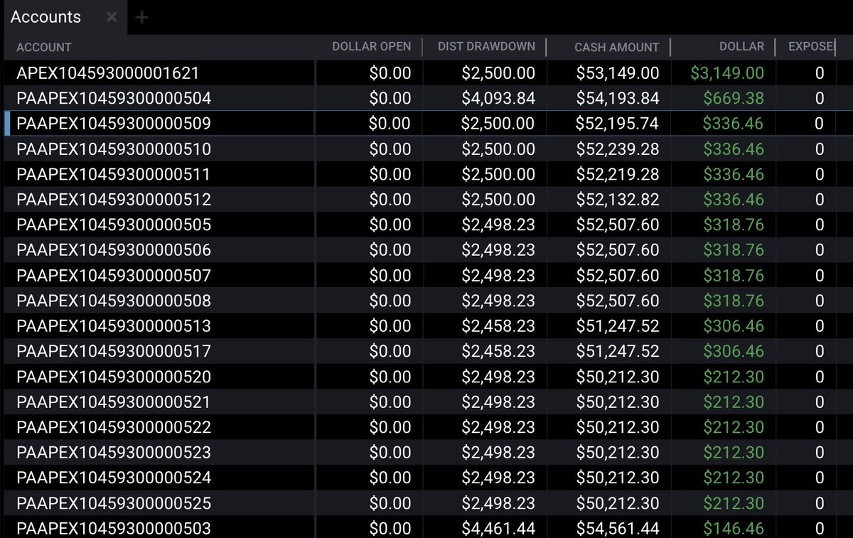This screenshot has width=853, height=538.
Task: Select account PAAPEX10459300000511
Action: [113, 174]
